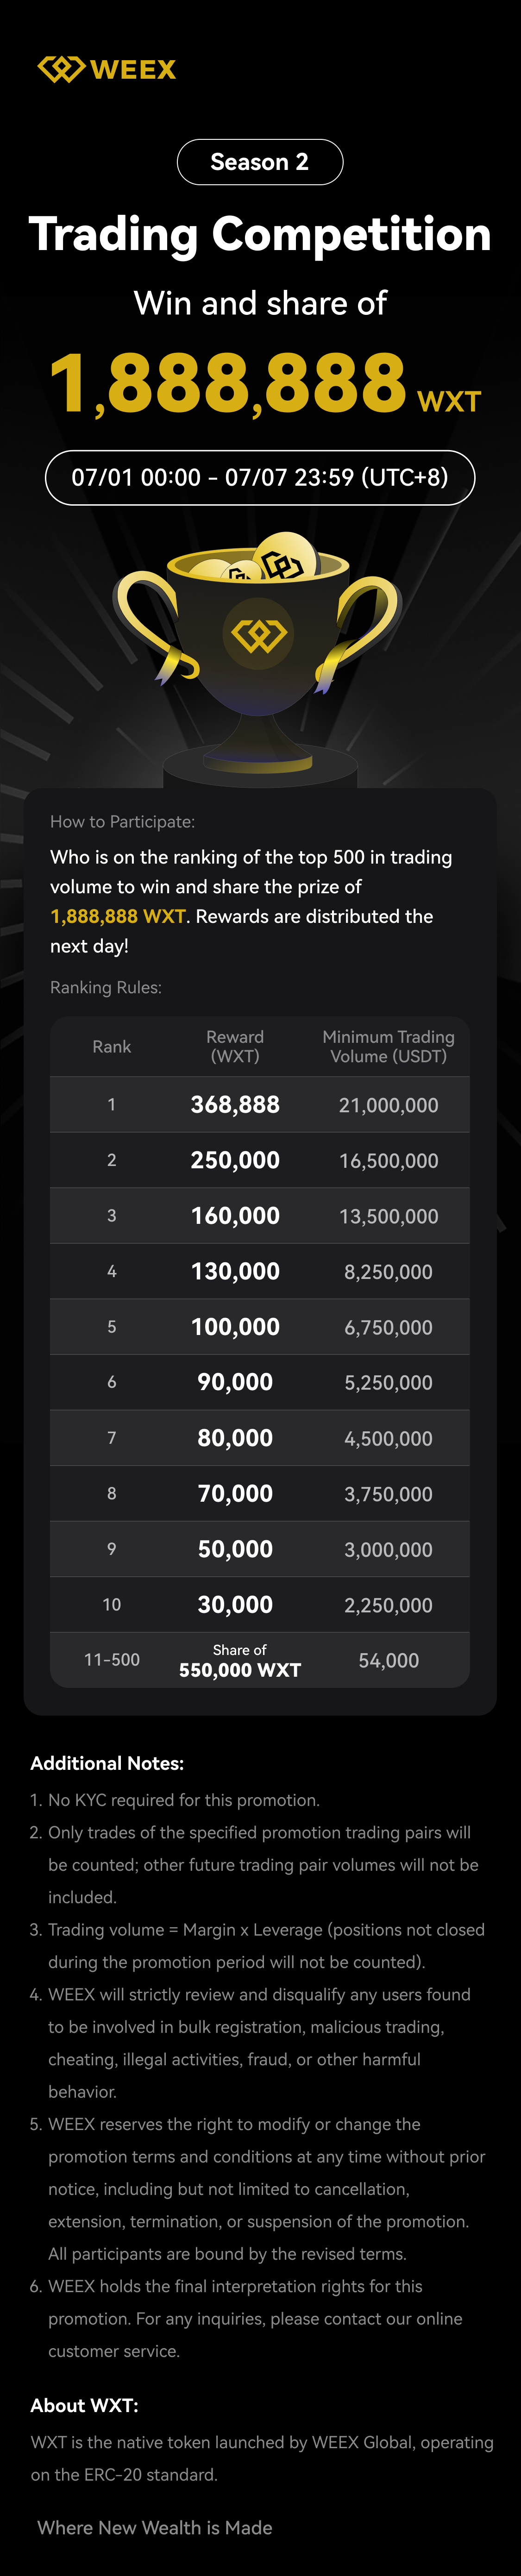Click the Trading Competition headline

pyautogui.click(x=260, y=234)
